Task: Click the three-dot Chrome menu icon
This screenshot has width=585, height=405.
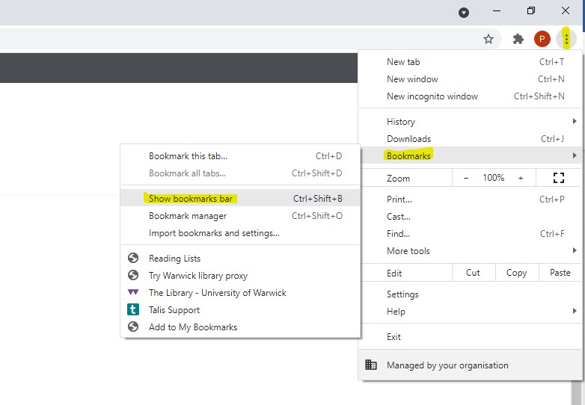Action: pyautogui.click(x=567, y=39)
